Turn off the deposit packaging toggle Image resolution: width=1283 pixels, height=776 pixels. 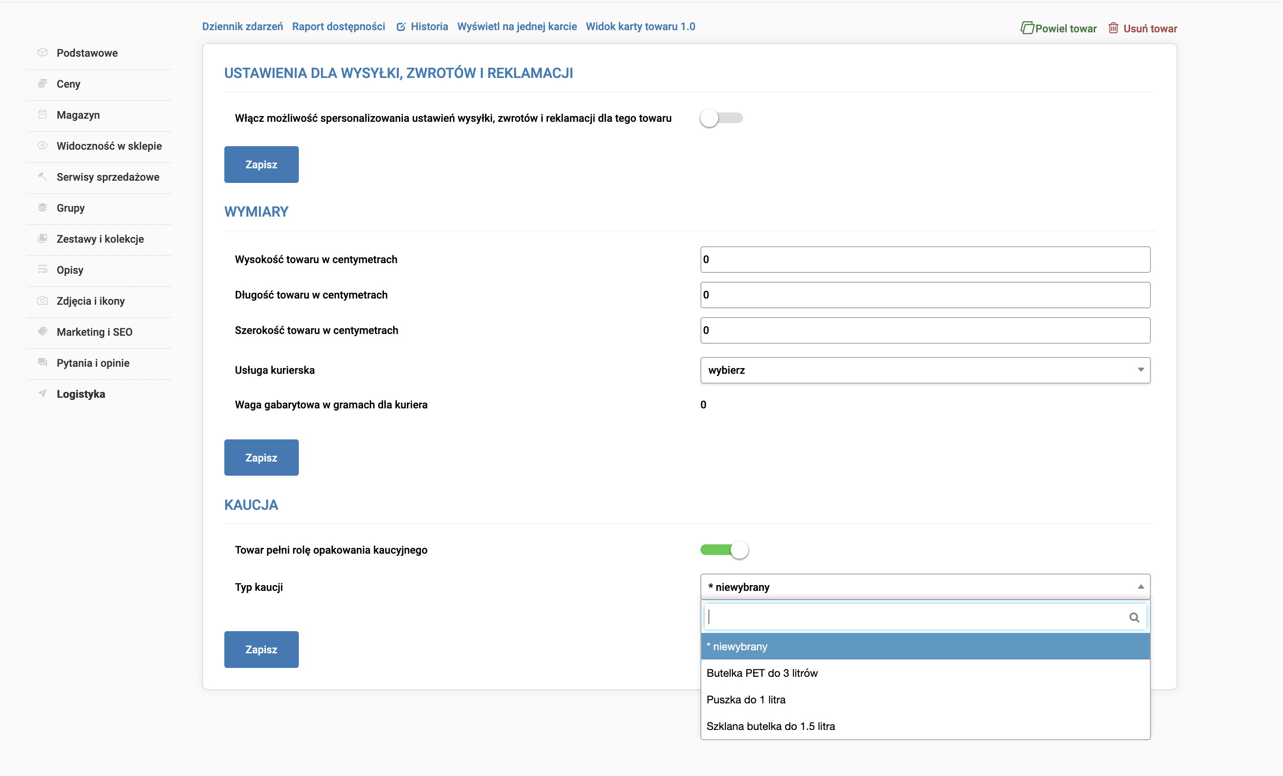[x=725, y=550]
